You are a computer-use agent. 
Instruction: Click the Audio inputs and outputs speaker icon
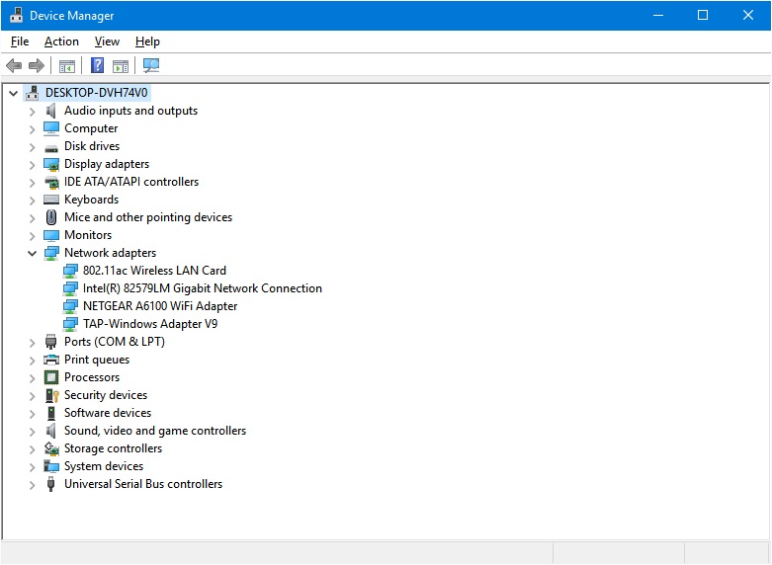pos(50,111)
